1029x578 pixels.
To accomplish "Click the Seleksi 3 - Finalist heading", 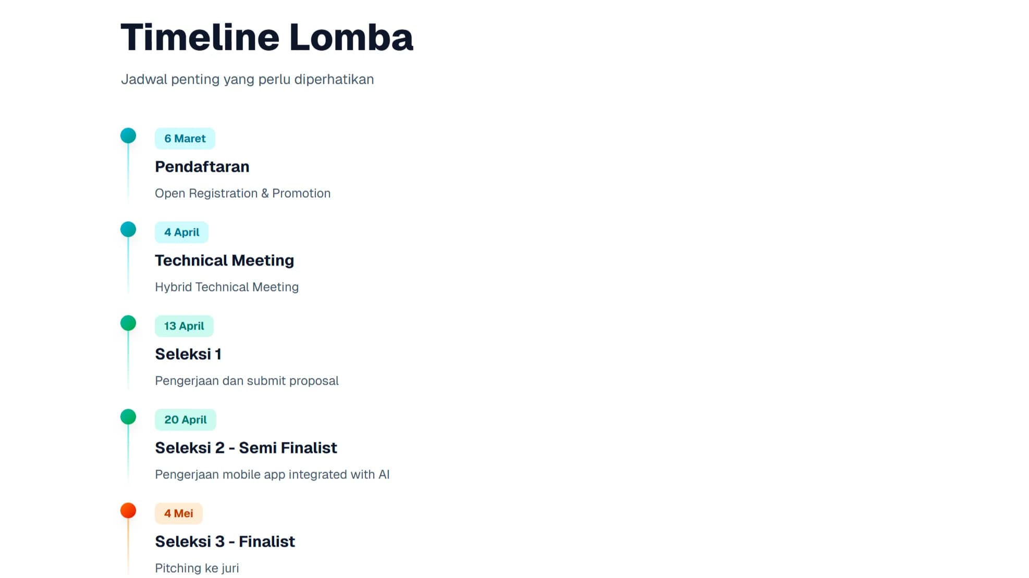I will pos(225,542).
